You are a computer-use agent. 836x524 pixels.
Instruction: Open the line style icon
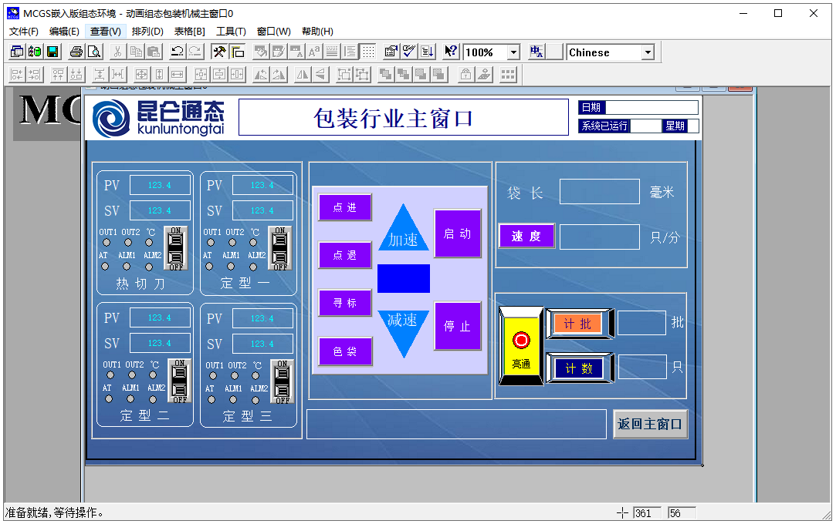click(332, 52)
